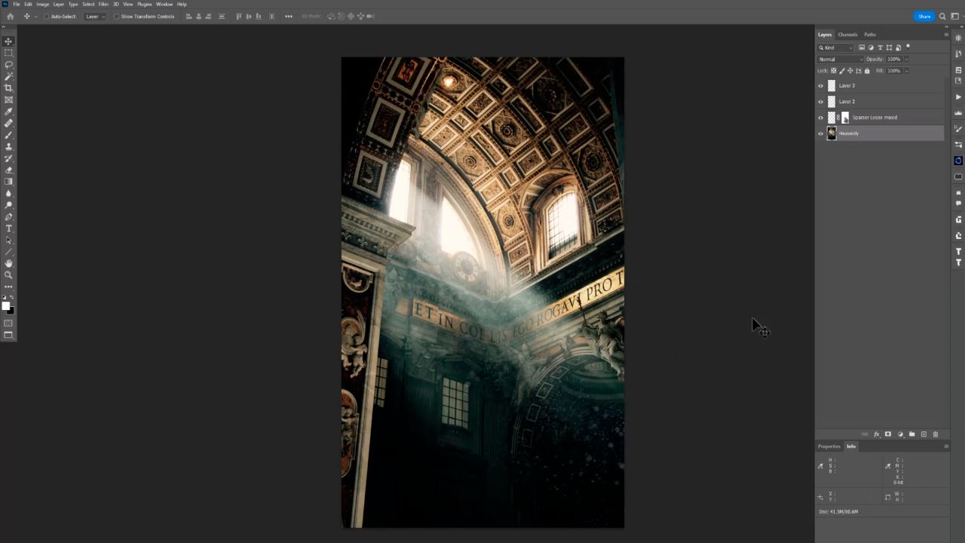This screenshot has width=965, height=543.
Task: Open the search magnifier in top bar
Action: pyautogui.click(x=942, y=16)
